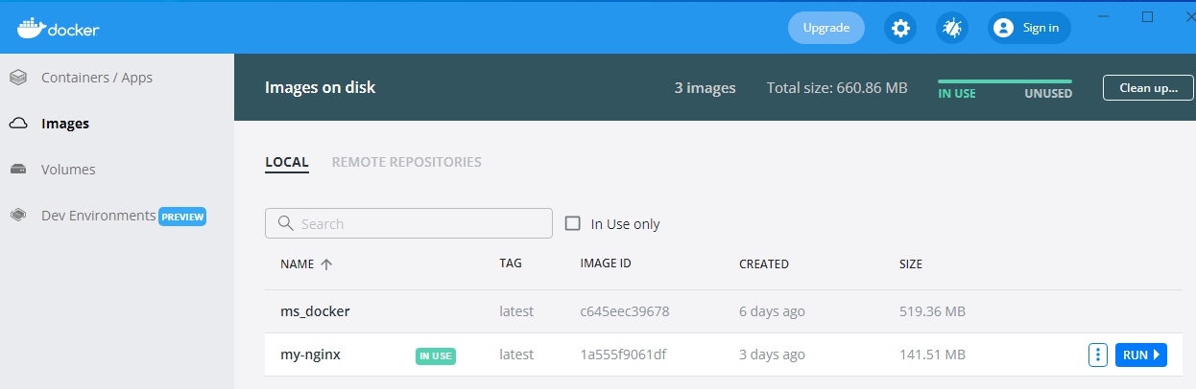This screenshot has height=389, width=1196.
Task: Open Settings gear icon
Action: 900,28
